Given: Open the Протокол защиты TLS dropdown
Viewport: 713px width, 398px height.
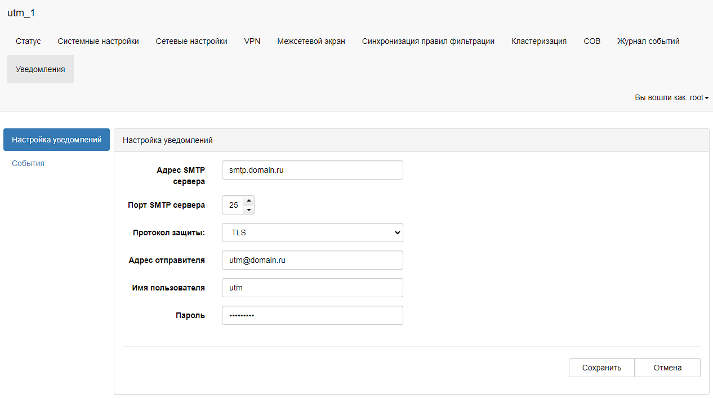Looking at the screenshot, I should point(312,232).
